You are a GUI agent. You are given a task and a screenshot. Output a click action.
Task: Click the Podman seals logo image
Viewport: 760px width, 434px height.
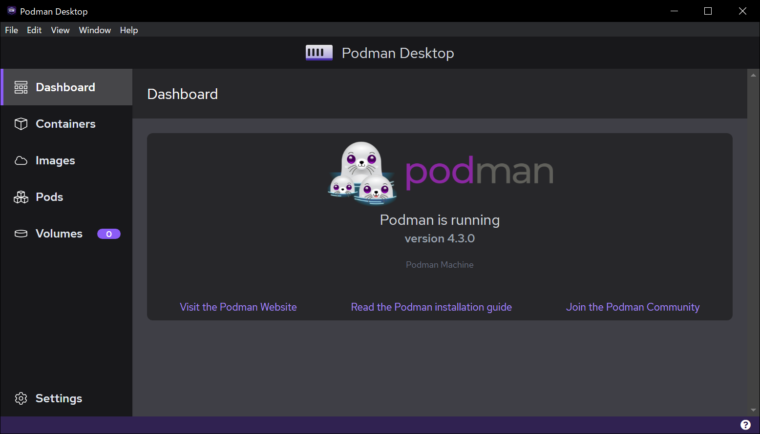click(362, 172)
